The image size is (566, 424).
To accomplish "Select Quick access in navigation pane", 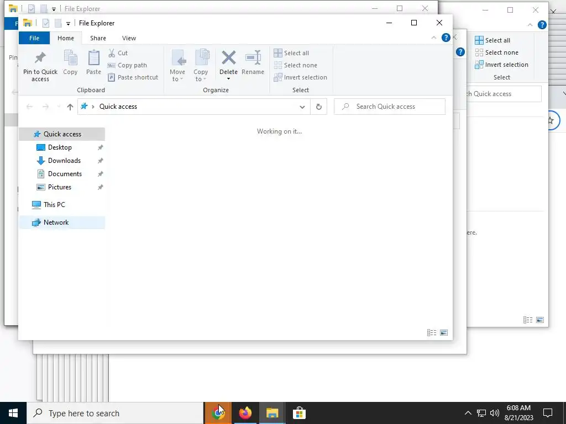I will tap(62, 134).
